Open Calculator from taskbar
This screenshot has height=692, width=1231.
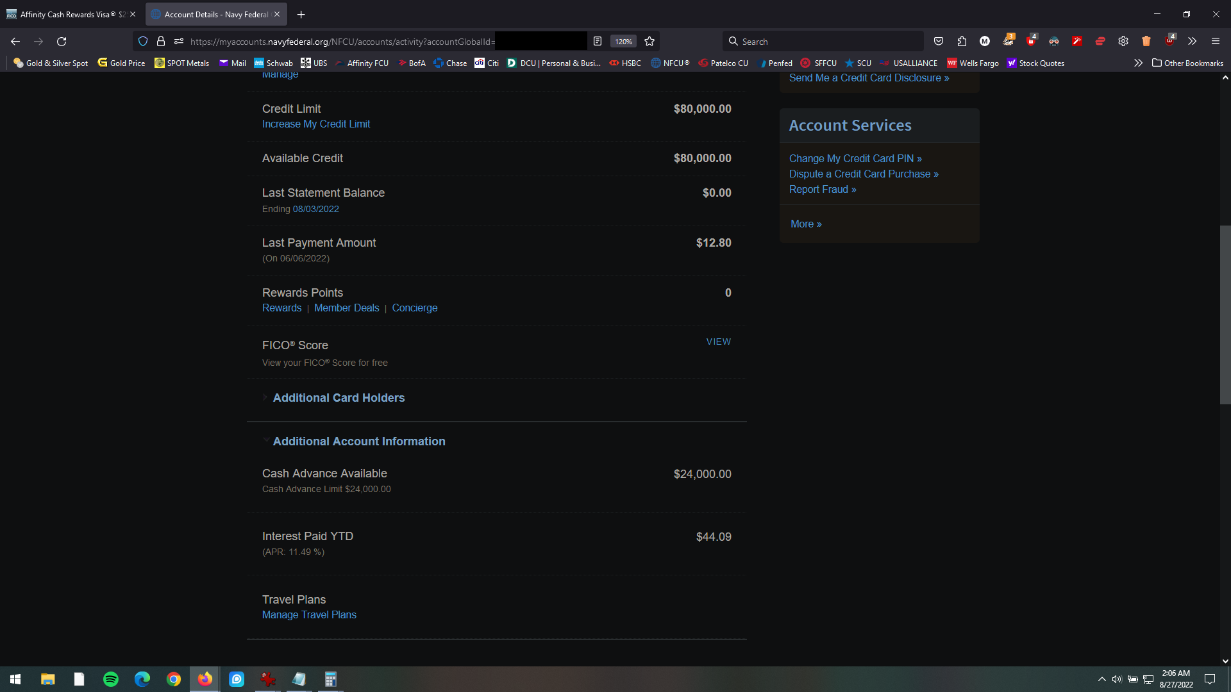(x=331, y=679)
